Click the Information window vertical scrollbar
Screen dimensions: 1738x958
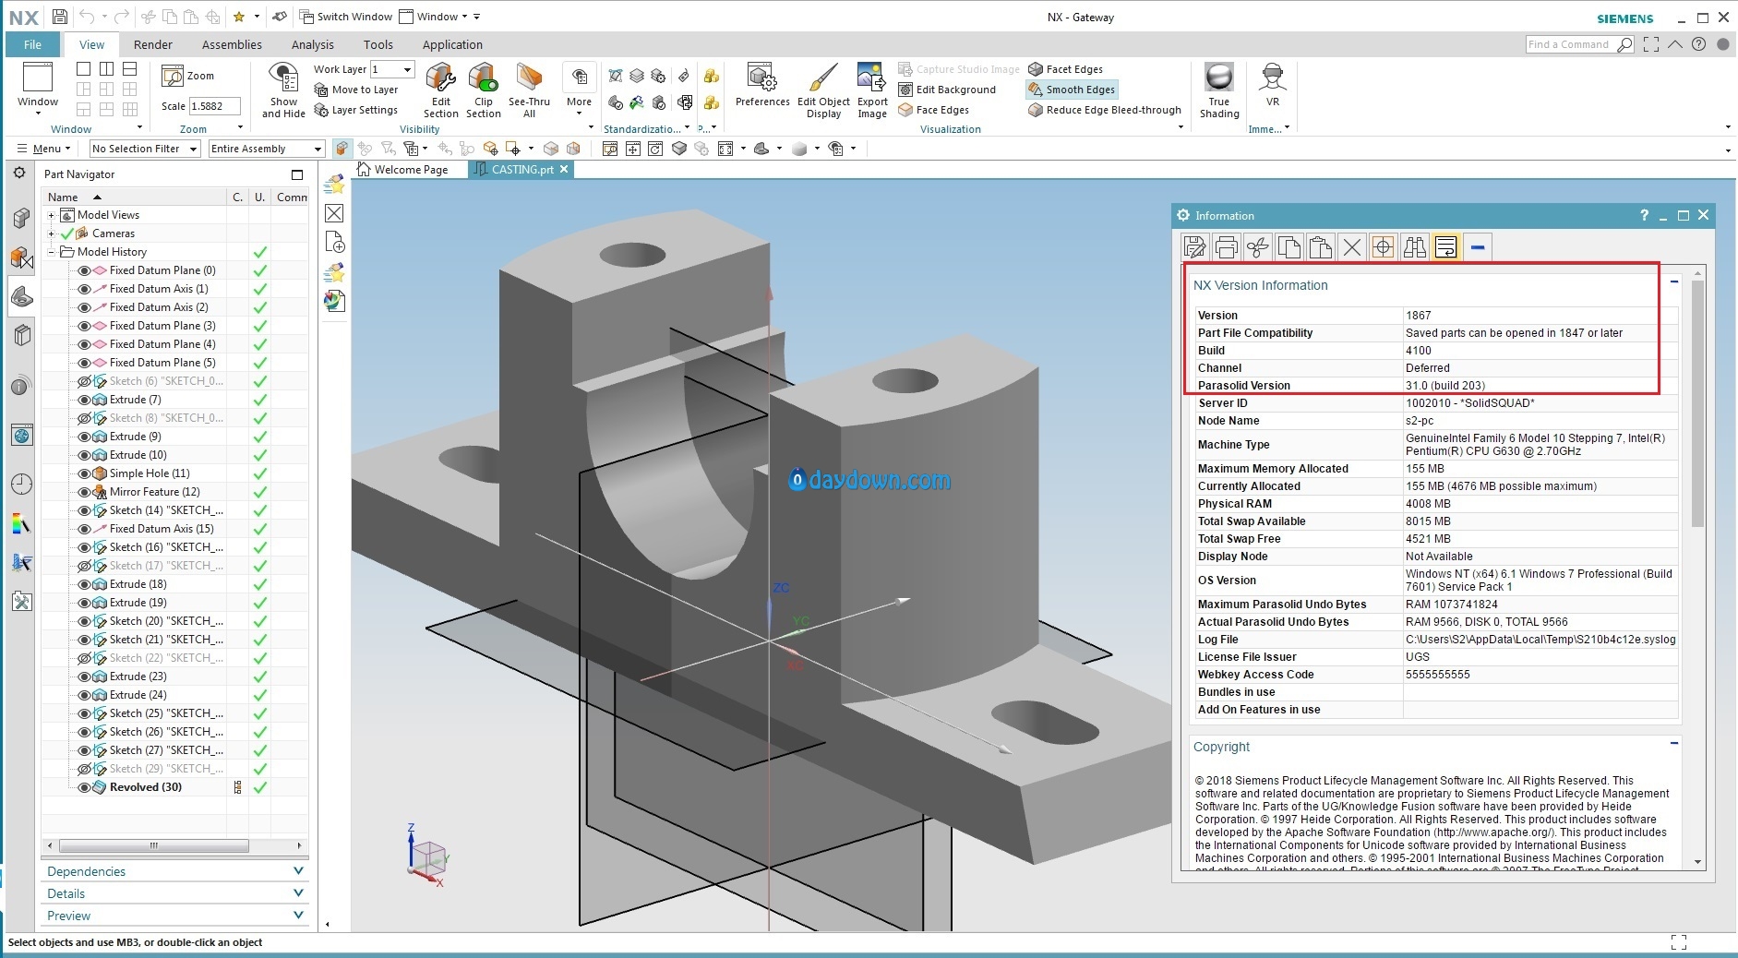coord(1697,402)
